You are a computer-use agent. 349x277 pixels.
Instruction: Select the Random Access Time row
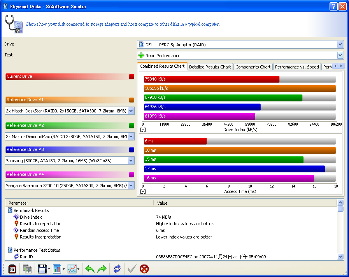coord(171,230)
